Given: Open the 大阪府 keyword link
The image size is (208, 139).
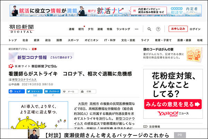Looking at the screenshot, I should click(83, 104).
